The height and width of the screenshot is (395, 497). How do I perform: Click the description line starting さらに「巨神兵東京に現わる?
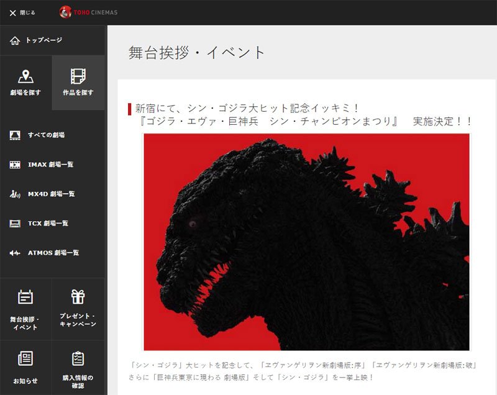(x=252, y=377)
